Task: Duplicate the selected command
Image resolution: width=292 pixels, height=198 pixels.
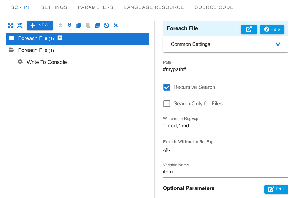Action: 97,25
